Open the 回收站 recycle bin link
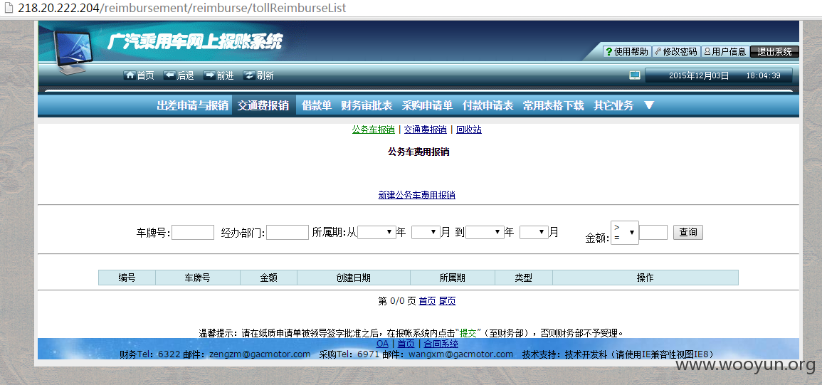This screenshot has height=385, width=822. [x=469, y=130]
